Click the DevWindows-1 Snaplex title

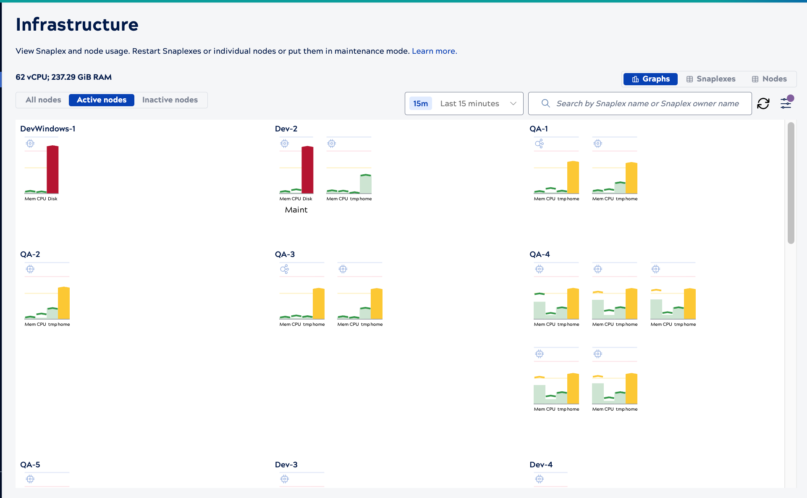[48, 129]
